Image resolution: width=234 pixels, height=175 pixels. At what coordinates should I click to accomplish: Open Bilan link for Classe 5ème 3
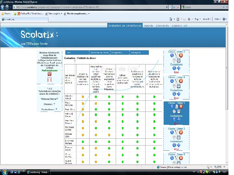176,72
